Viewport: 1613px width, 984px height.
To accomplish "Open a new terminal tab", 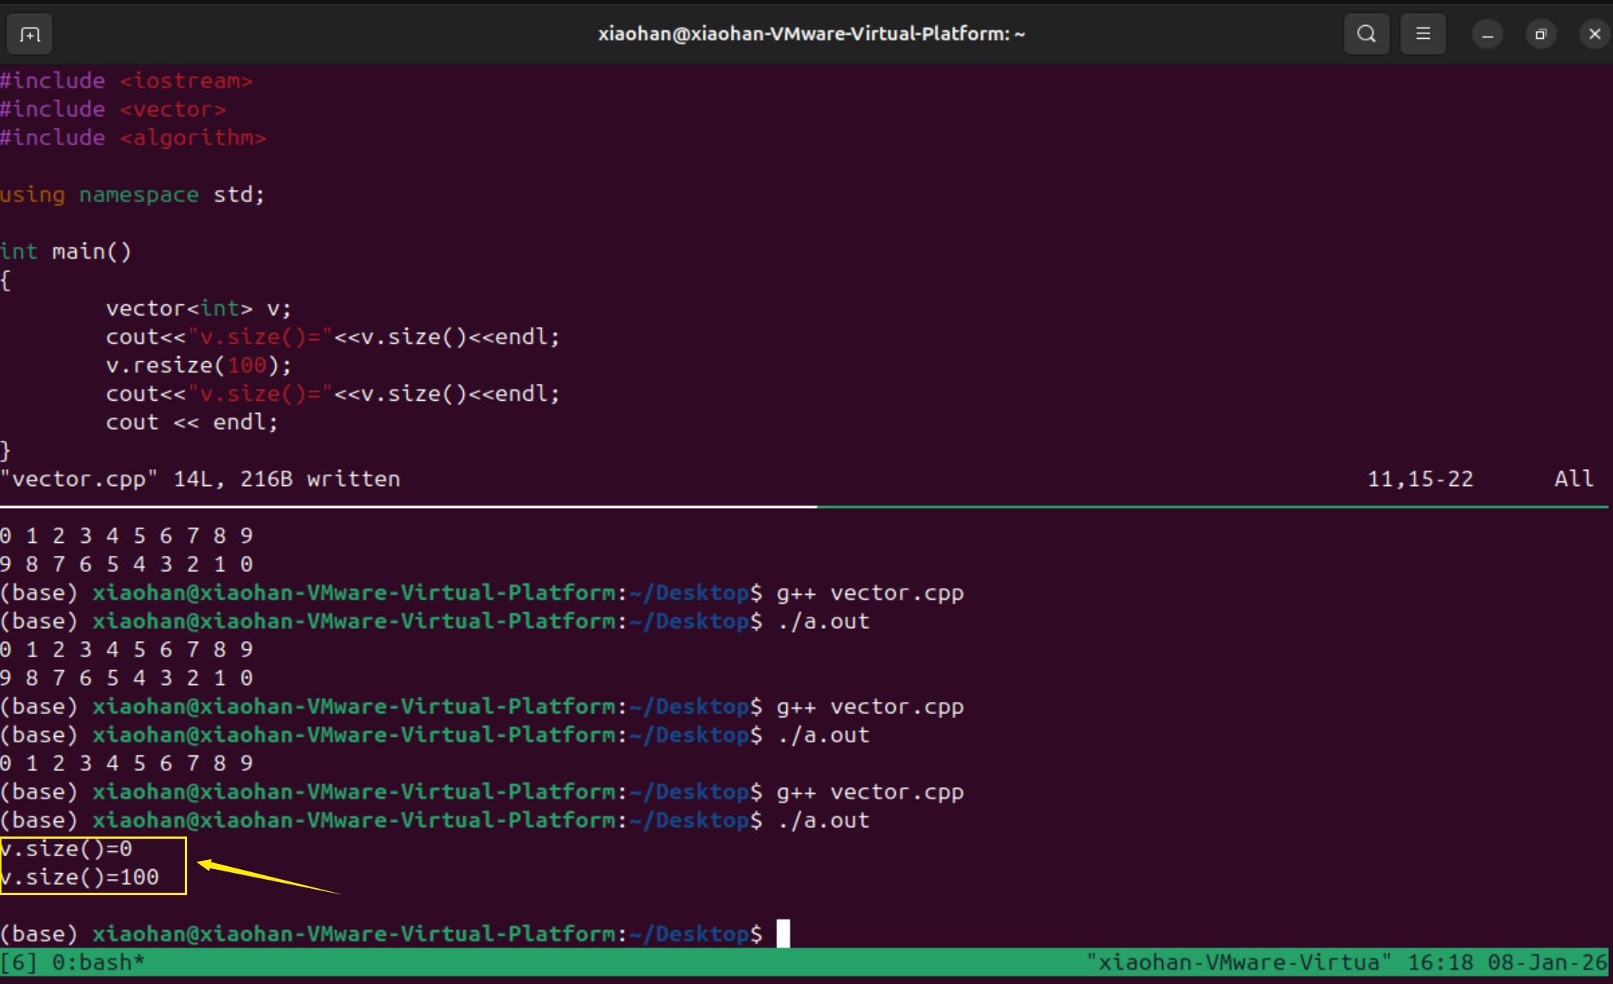I will 30,34.
